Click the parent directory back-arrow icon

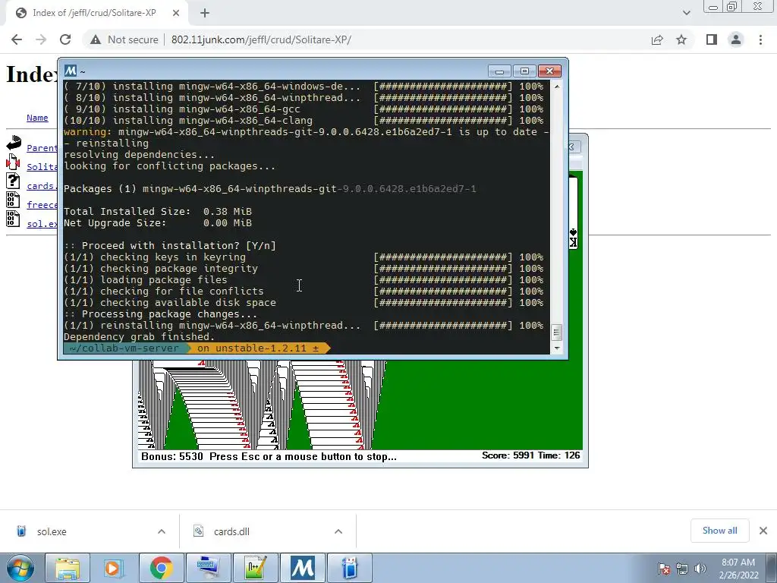[14, 143]
